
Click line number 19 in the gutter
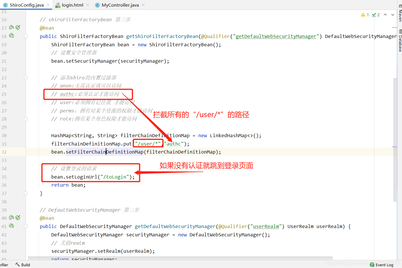4,45
